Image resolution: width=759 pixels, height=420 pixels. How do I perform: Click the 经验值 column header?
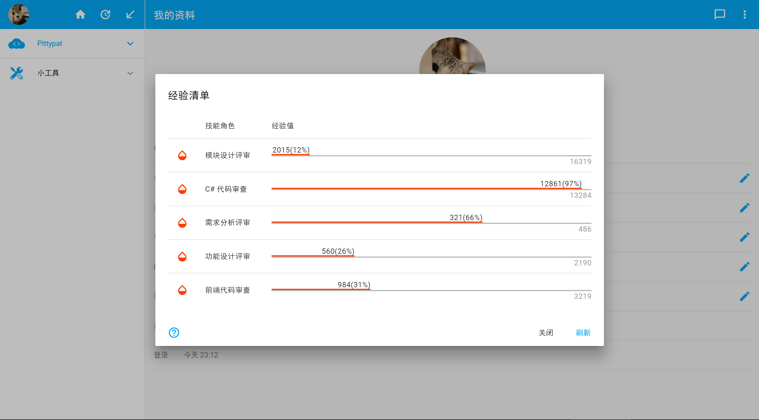[283, 126]
